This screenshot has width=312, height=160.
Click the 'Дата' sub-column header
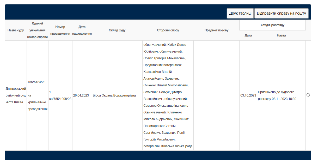pyautogui.click(x=248, y=35)
